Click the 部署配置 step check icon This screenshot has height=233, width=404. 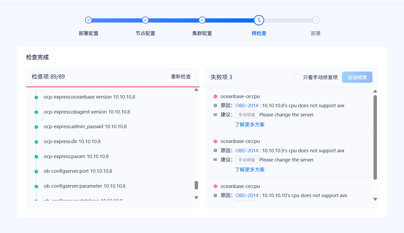(88, 20)
